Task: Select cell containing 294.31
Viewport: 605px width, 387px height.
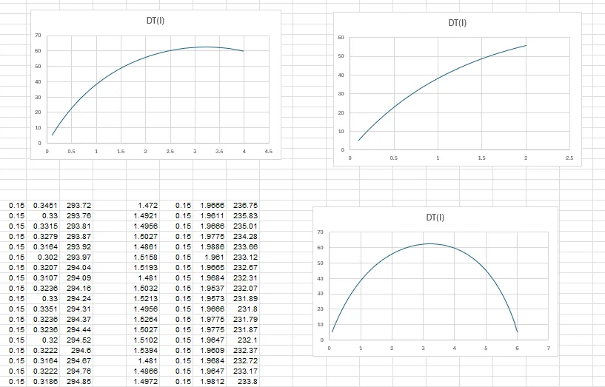Action: click(x=76, y=309)
